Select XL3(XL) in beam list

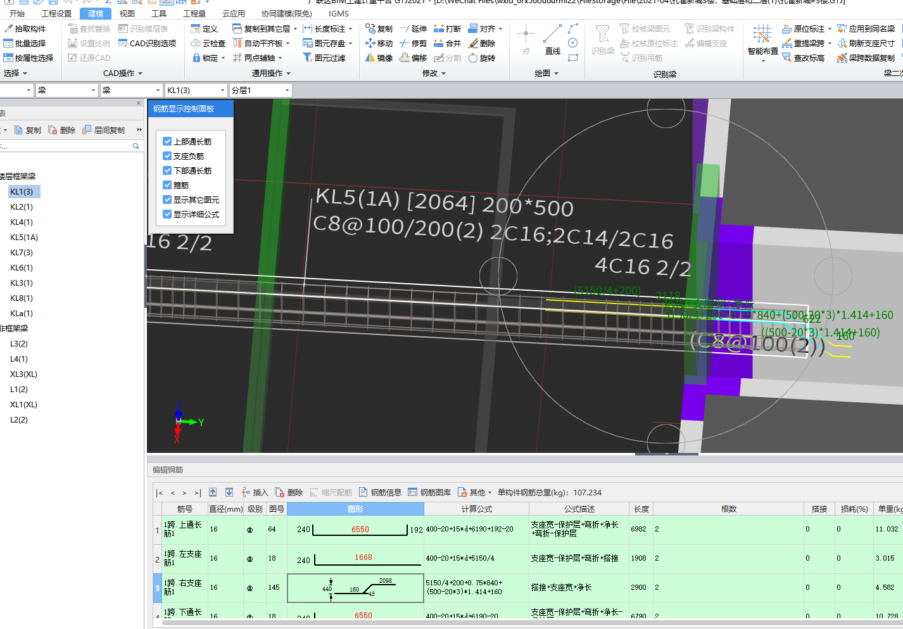click(x=23, y=374)
